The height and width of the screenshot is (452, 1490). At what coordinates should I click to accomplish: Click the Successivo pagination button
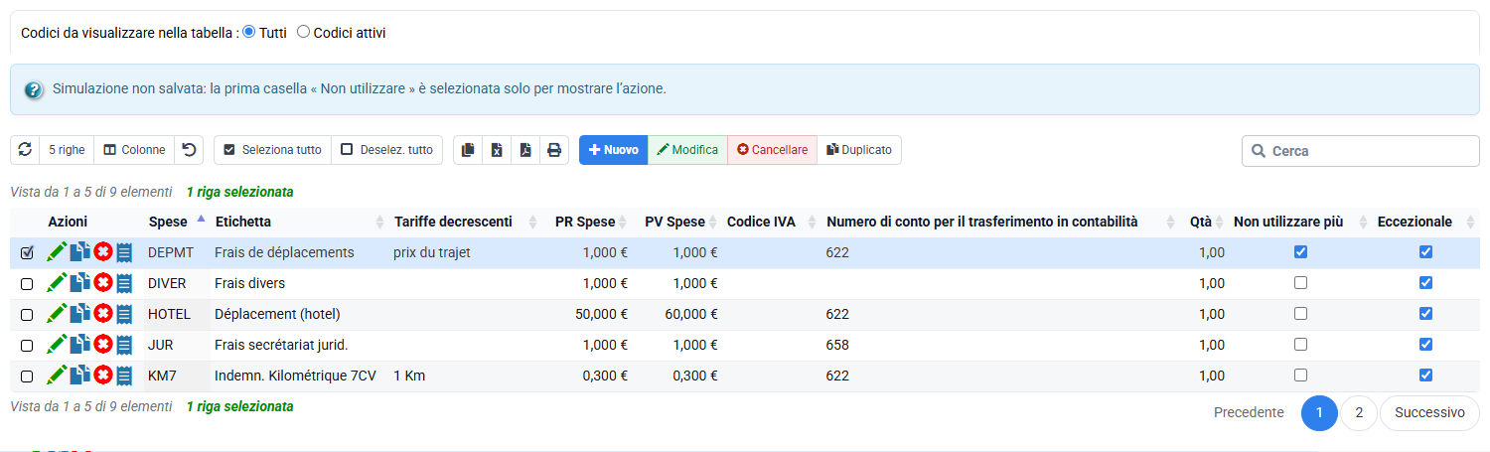[1429, 412]
